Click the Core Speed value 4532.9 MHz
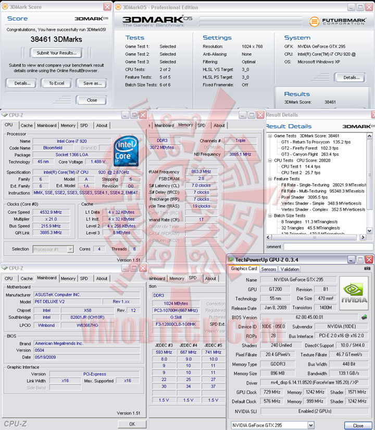Viewport: 375px width, 430px height. 51,212
